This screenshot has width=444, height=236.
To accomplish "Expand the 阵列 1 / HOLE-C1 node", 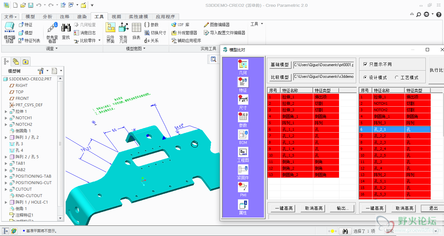I will [6, 202].
